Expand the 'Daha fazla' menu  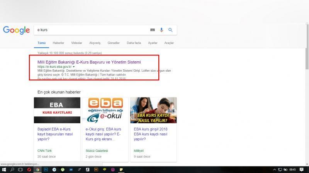[134, 43]
